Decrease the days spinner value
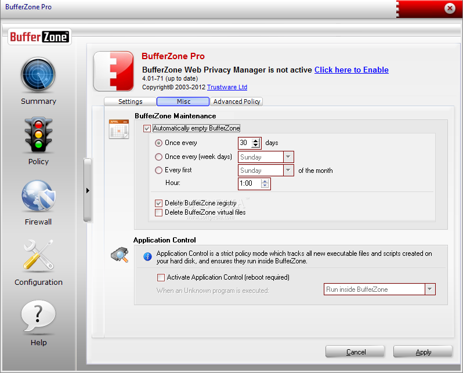Screen dimensions: 463x373 tap(256, 146)
